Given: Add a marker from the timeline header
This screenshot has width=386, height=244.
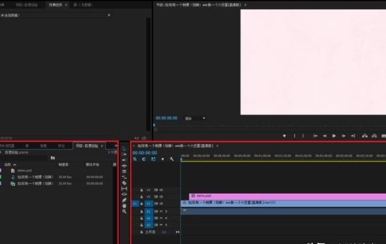Looking at the screenshot, I should tap(162, 159).
